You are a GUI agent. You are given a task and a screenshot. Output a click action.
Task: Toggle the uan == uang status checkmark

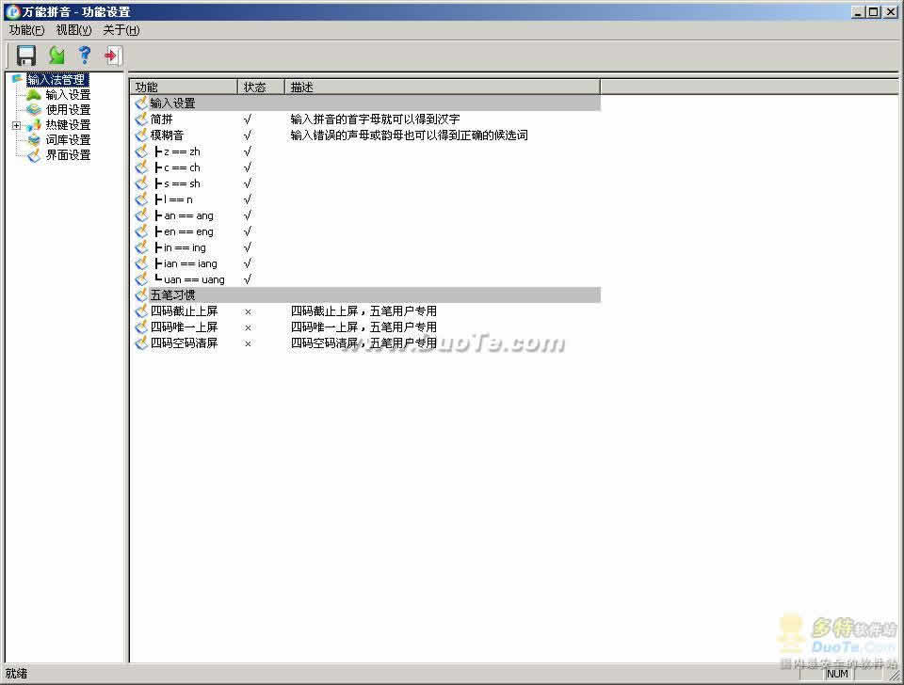248,279
